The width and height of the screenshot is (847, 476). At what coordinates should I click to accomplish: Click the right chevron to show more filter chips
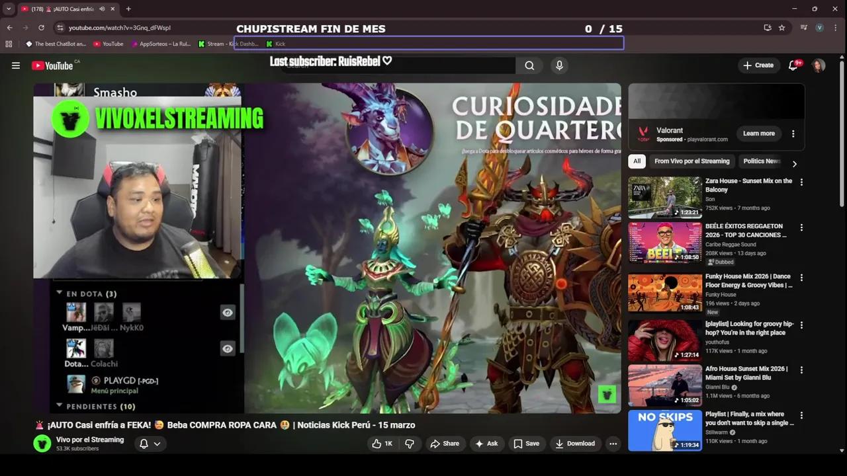coord(794,163)
